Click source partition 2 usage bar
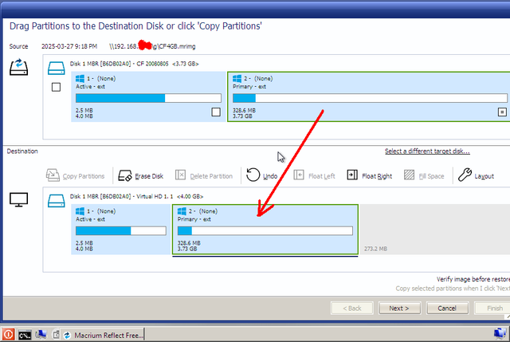 [x=370, y=98]
